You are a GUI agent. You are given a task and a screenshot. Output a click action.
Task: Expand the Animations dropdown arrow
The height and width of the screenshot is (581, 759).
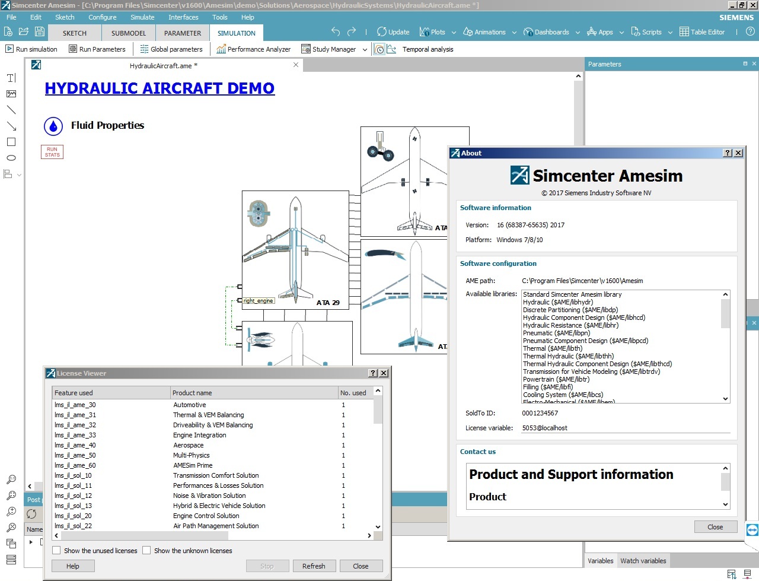[x=514, y=33]
